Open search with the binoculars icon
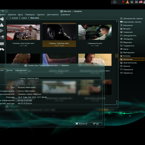The image size is (145, 145). (2, 49)
